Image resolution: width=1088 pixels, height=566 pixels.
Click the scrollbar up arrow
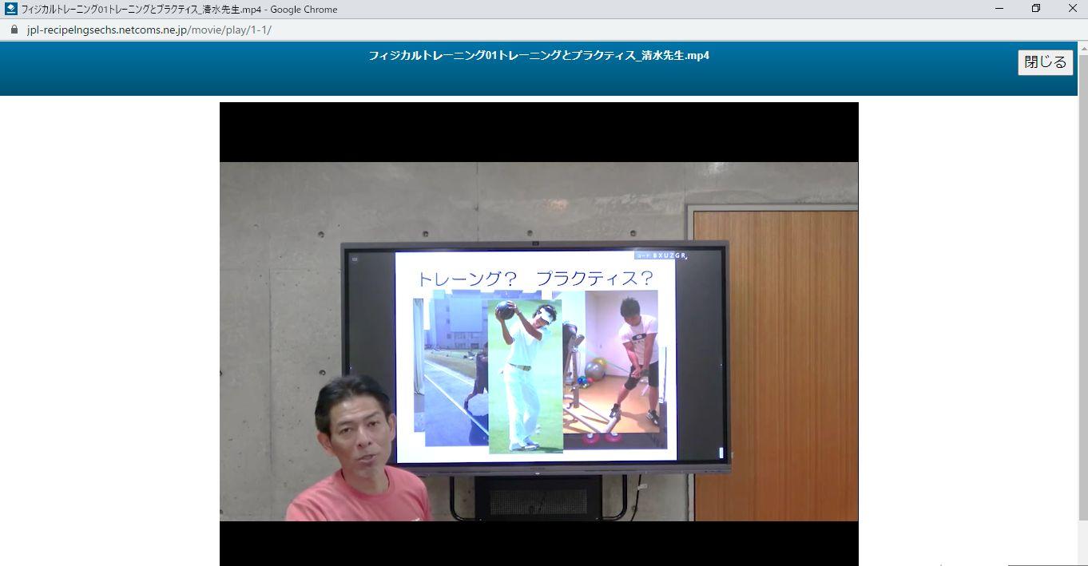[1082, 47]
